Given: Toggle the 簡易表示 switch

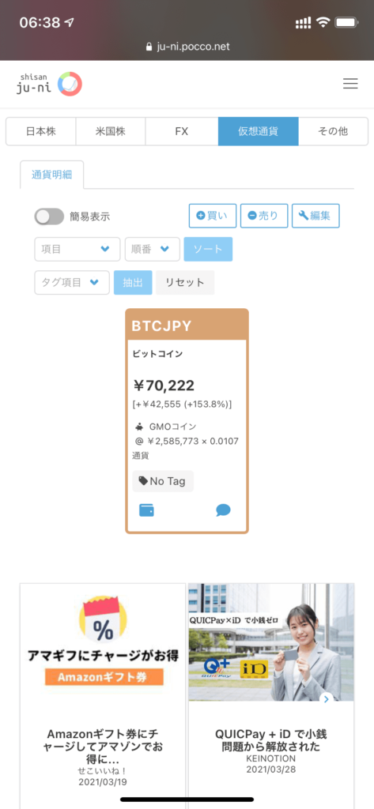Looking at the screenshot, I should (49, 216).
